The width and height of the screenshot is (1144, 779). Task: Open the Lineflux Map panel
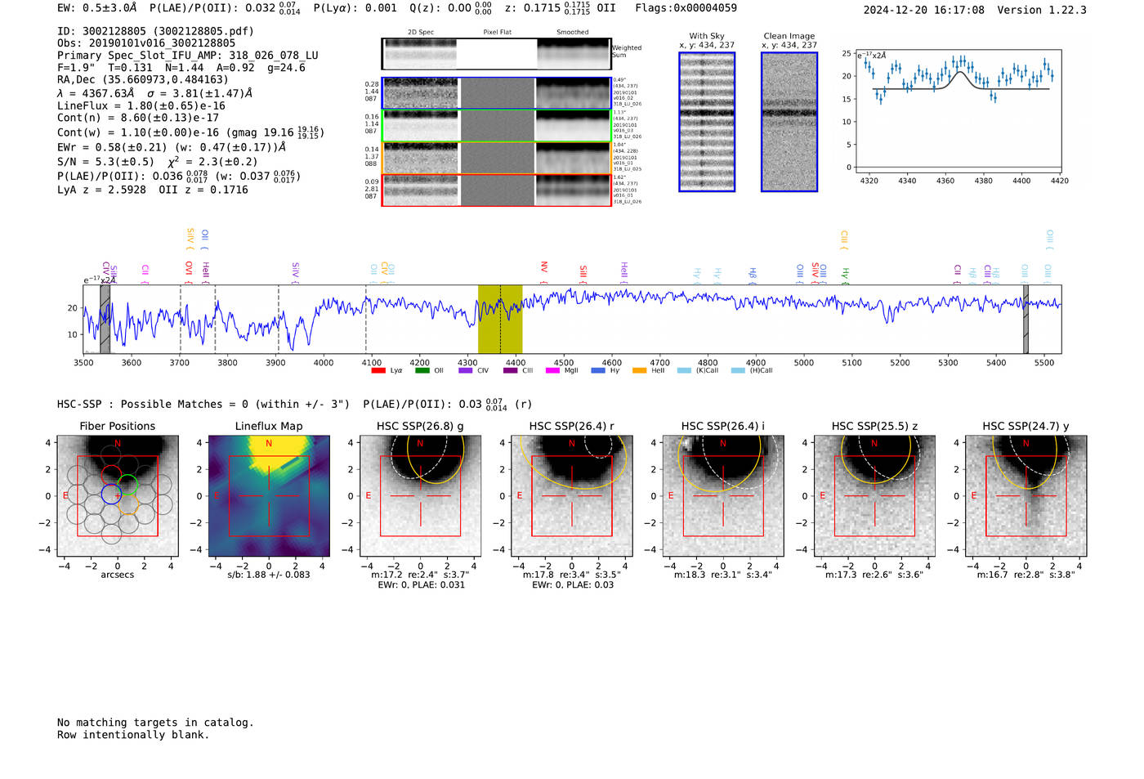coord(269,496)
